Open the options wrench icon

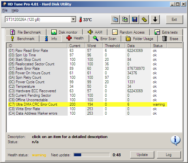(x=144, y=20)
